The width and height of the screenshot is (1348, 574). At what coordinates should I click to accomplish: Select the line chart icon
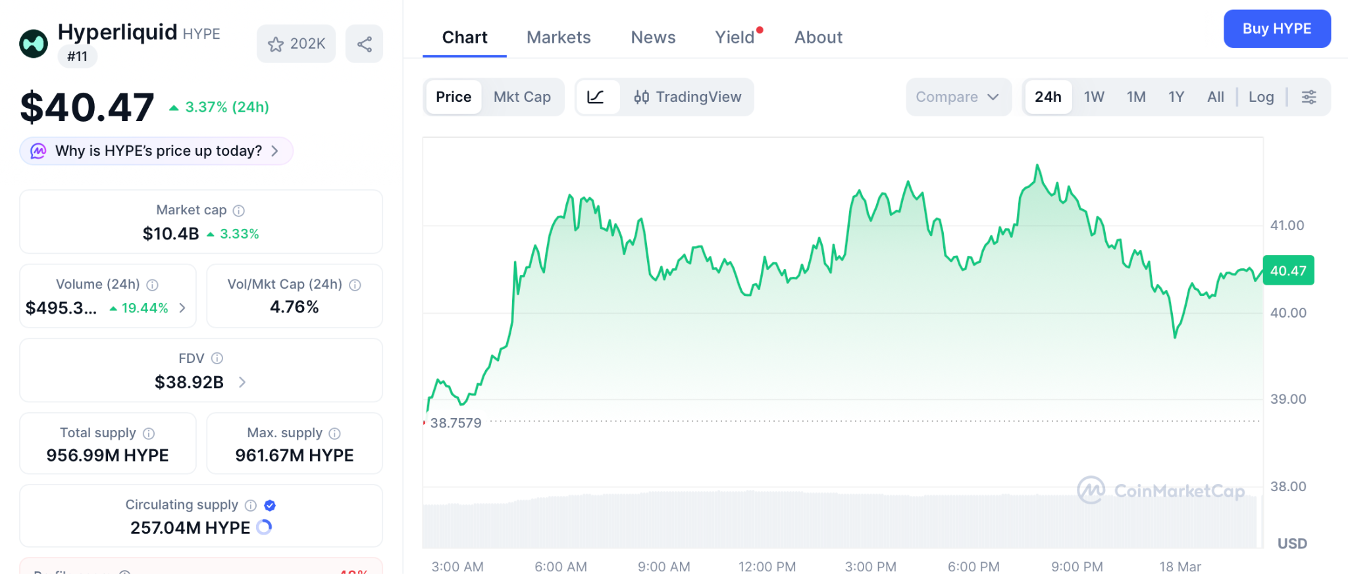click(x=596, y=97)
